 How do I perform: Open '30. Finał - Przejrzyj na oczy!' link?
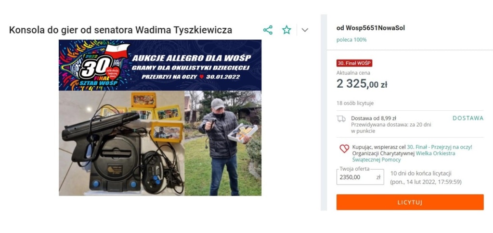pos(439,147)
